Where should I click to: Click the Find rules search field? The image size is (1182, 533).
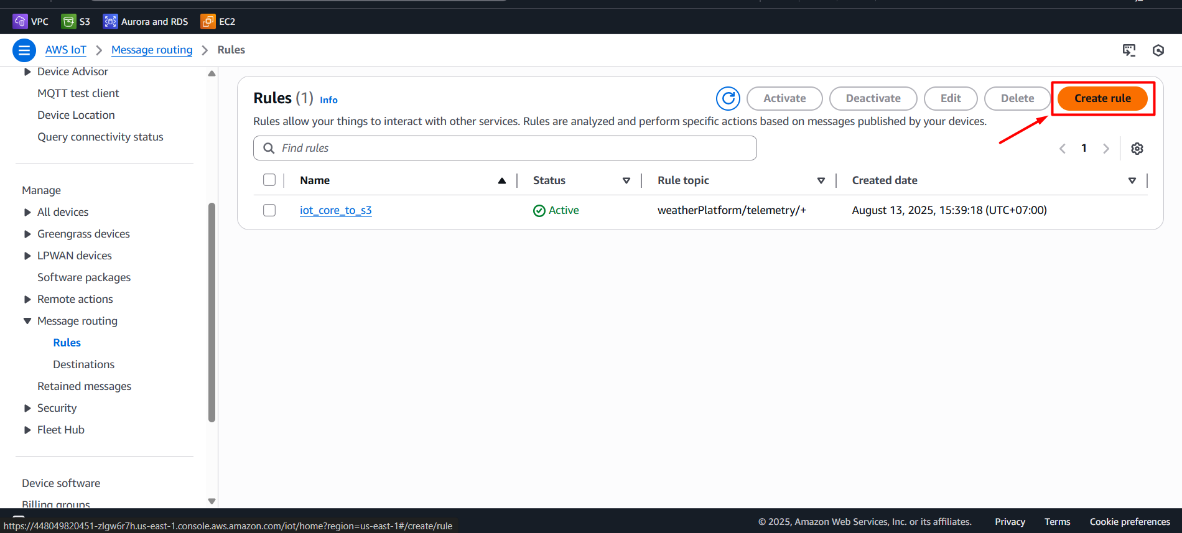[505, 148]
